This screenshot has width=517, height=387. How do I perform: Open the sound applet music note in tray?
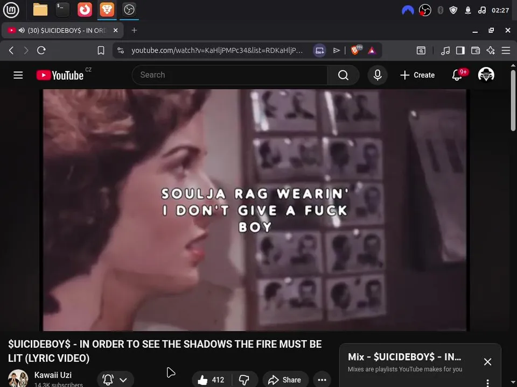[481, 10]
